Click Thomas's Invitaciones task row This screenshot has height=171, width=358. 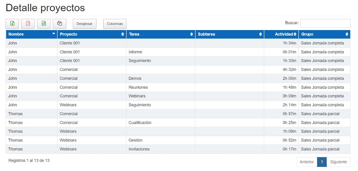click(139, 149)
